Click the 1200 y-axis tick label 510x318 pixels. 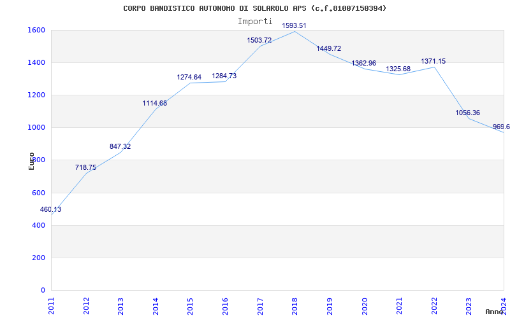pyautogui.click(x=37, y=95)
